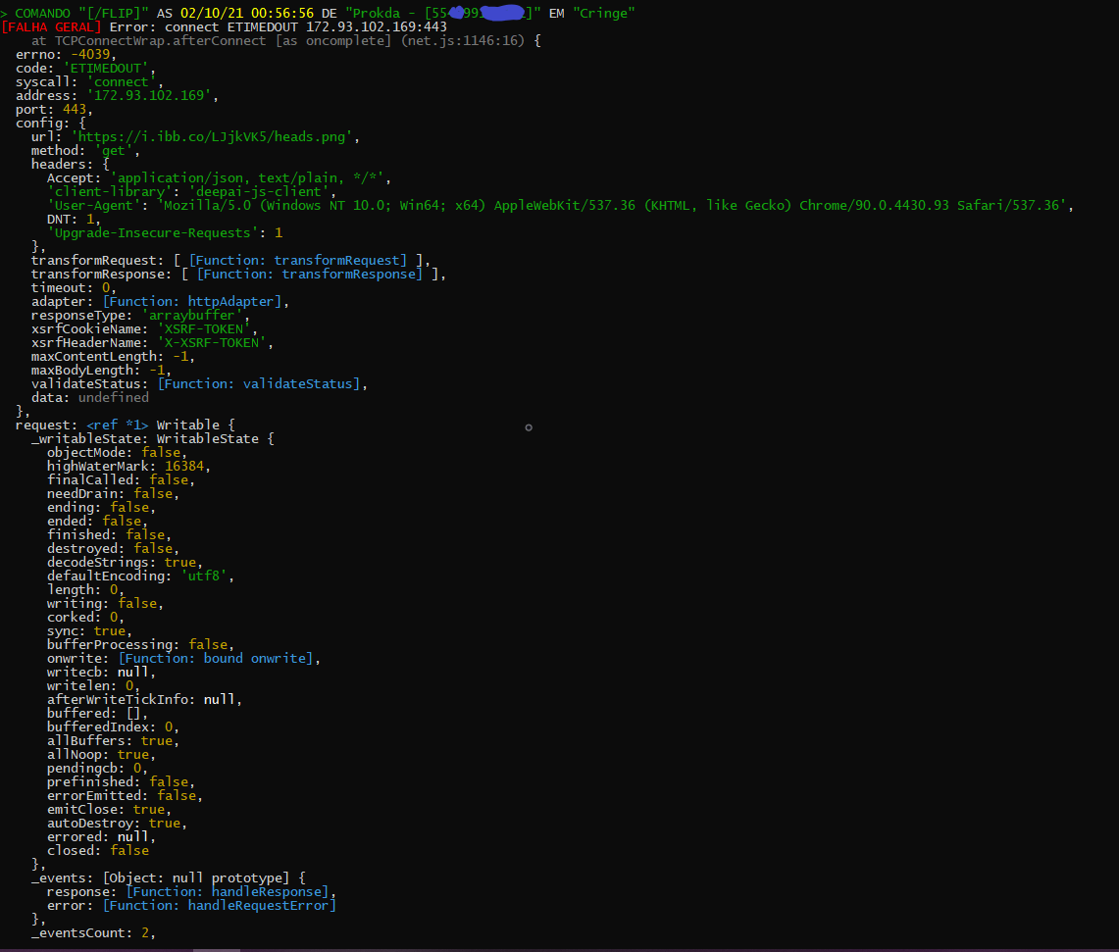
Task: Click the xsrfCookieName 'XSRF-TOKEN' value
Action: tap(205, 328)
